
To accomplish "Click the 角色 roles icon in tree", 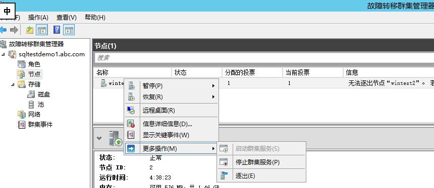I will tap(22, 64).
